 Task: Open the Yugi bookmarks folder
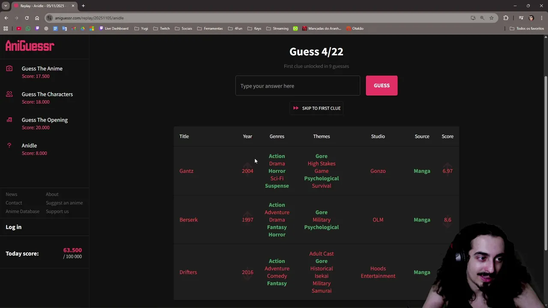coord(141,29)
